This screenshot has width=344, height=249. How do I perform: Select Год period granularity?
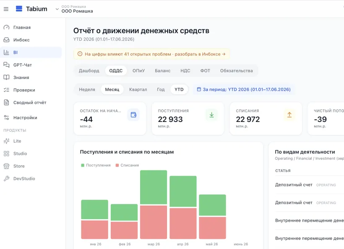161,90
